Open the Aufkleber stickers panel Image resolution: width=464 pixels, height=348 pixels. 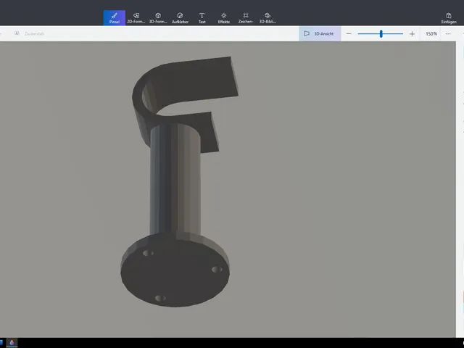coord(180,17)
